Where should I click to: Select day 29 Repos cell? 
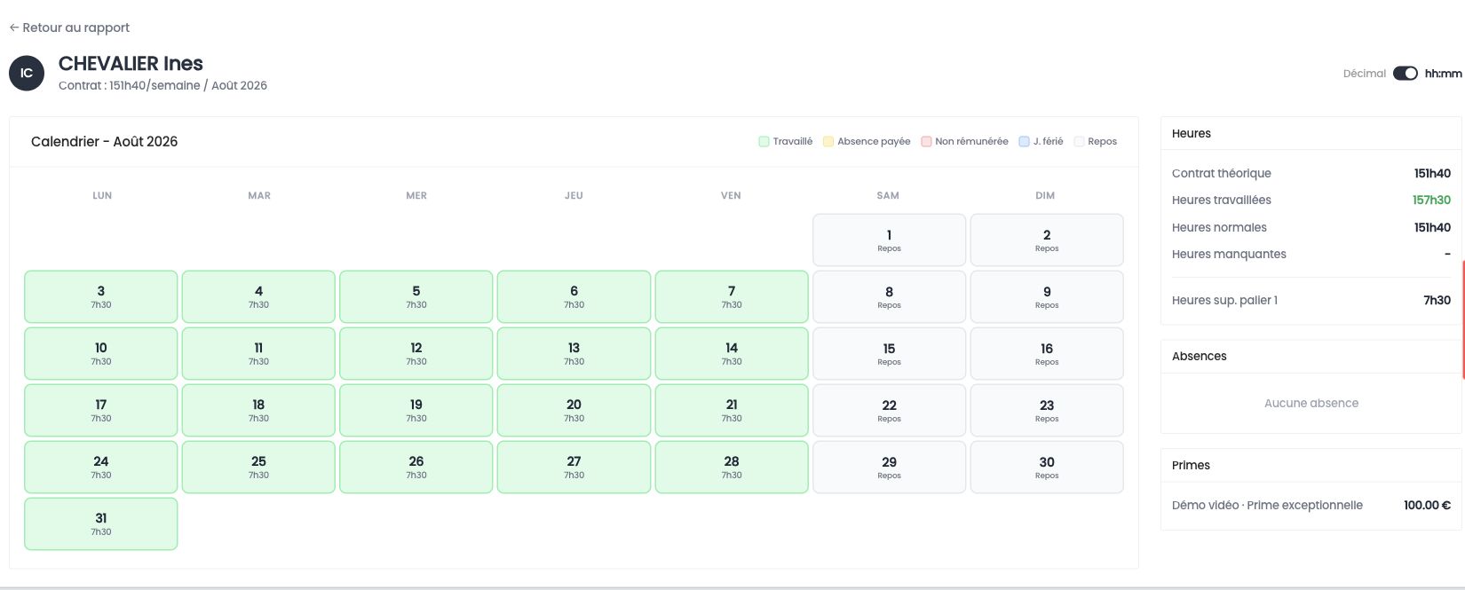click(889, 467)
